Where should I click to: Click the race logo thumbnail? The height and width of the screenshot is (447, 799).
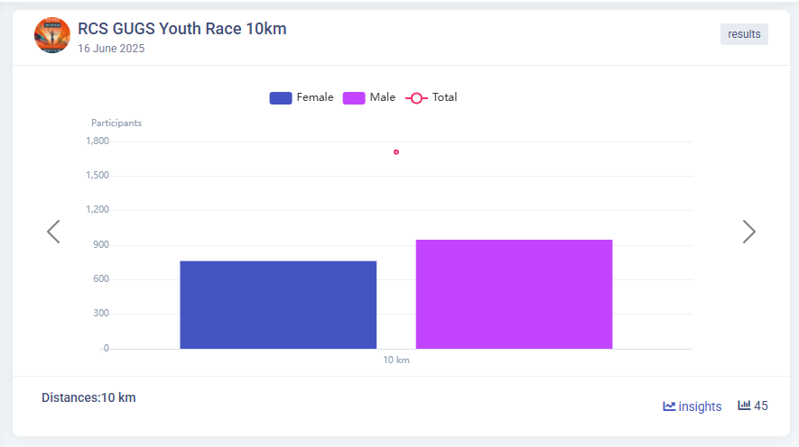coord(52,35)
